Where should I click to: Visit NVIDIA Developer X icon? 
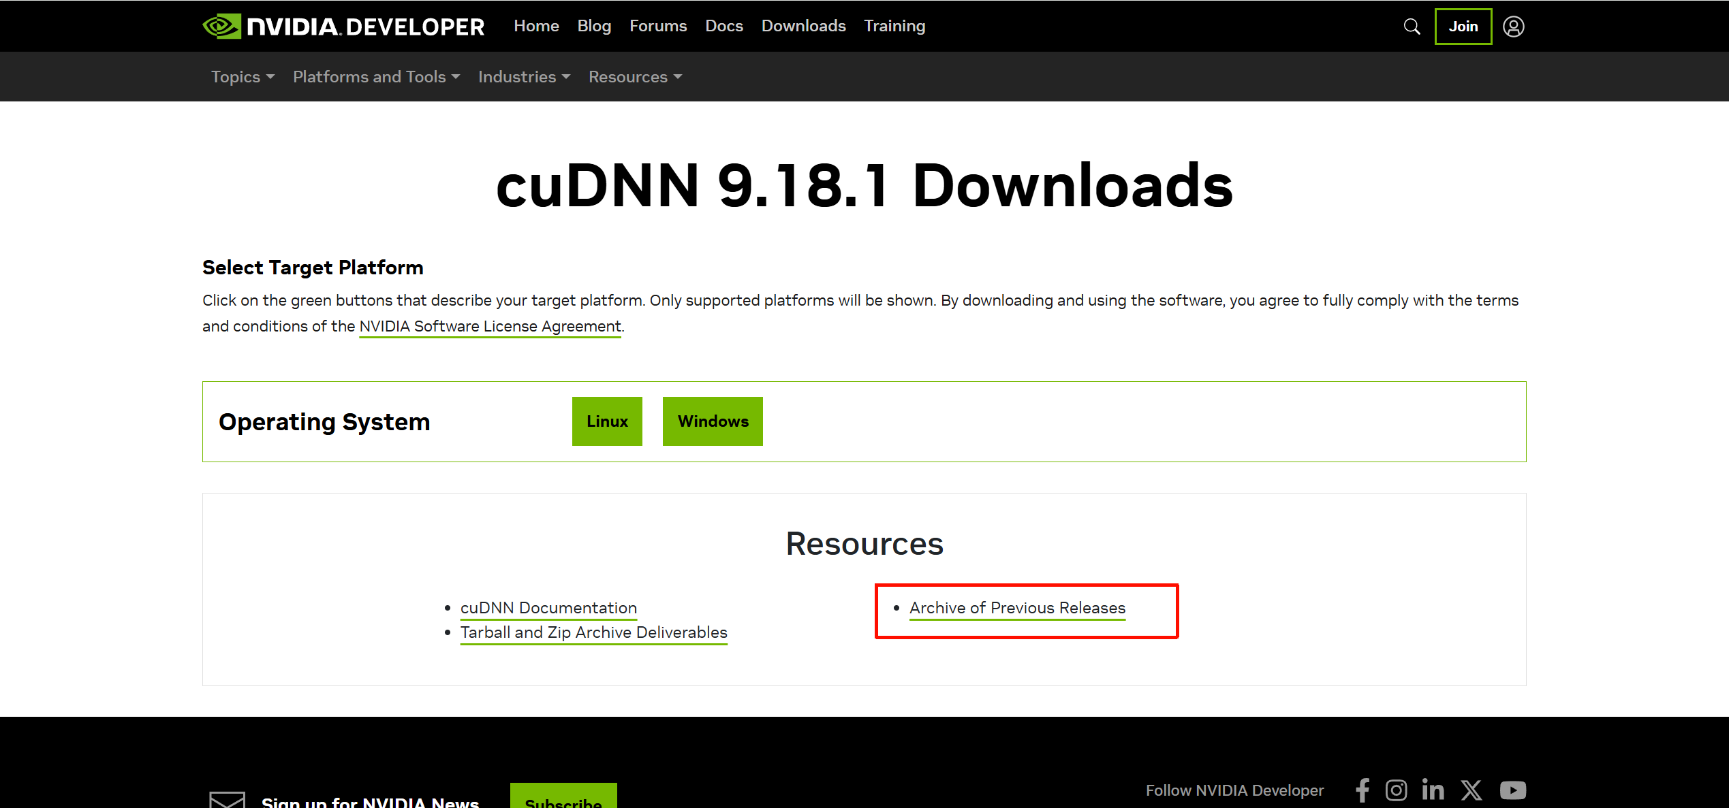pos(1471,790)
